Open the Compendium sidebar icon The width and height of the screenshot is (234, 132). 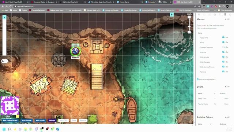[215, 15]
